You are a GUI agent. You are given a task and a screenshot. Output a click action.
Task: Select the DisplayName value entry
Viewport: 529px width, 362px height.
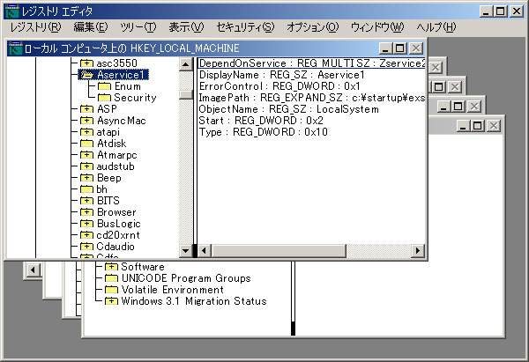pyautogui.click(x=282, y=75)
